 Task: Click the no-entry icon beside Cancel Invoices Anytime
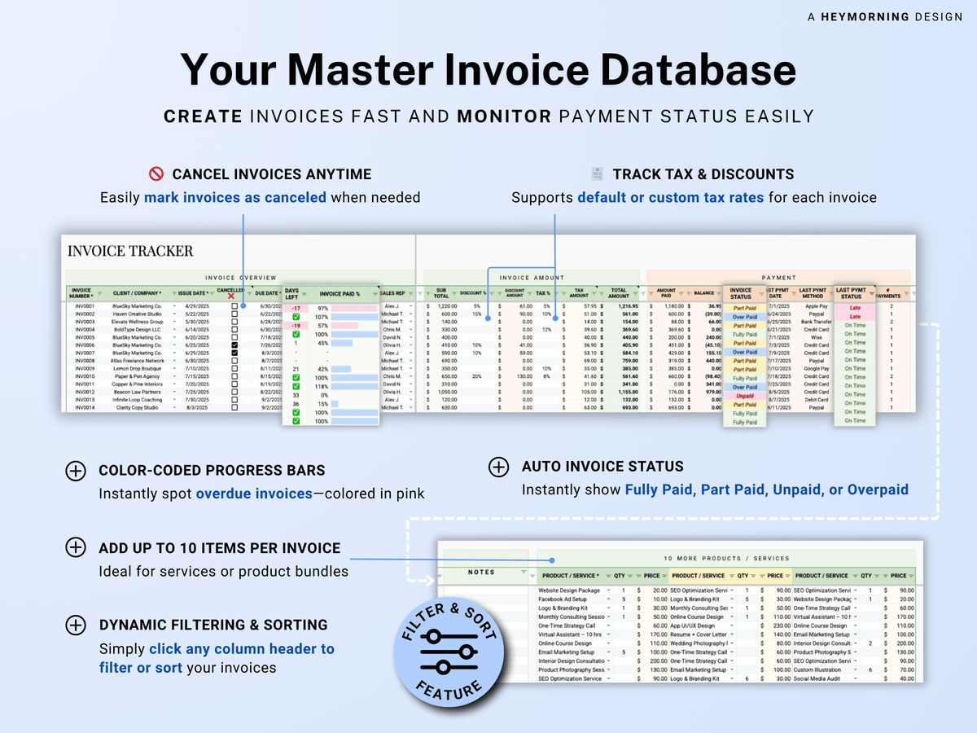click(x=156, y=173)
